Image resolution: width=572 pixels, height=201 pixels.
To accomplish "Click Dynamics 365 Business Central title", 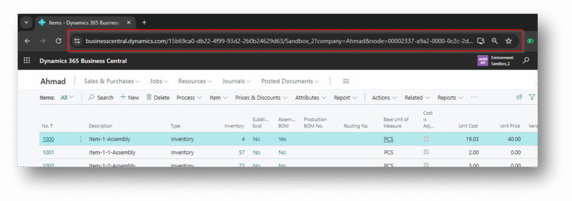I will click(x=83, y=61).
